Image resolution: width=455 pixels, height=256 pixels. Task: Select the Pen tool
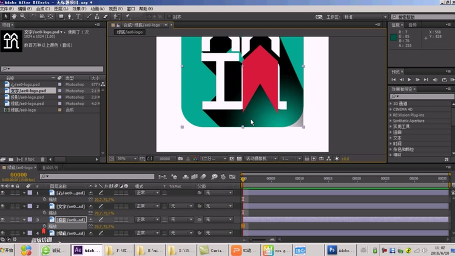coord(70,16)
